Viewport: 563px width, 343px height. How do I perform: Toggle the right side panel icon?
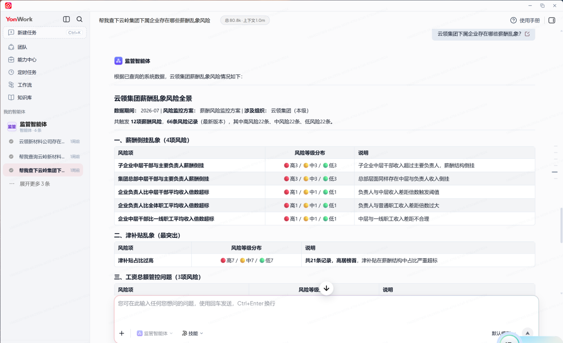click(552, 20)
